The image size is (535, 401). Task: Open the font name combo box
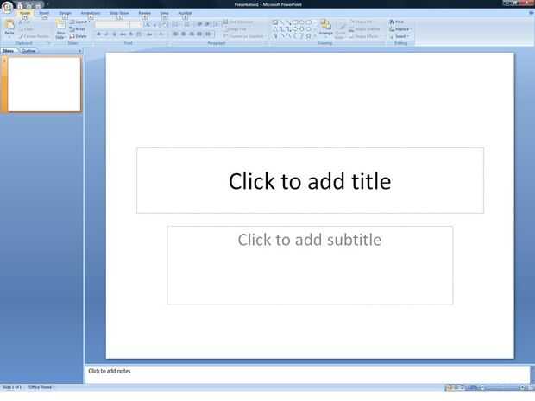(112, 24)
